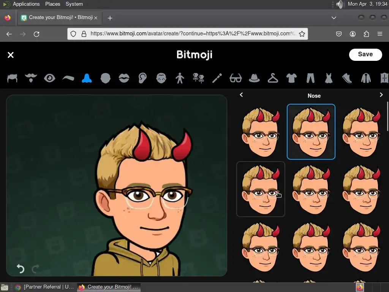Open the Dress category
Viewport: 389px width, 292px height.
329,78
